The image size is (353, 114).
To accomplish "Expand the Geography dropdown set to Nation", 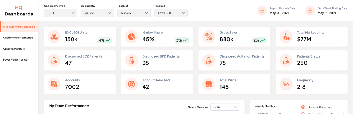I will pos(97,13).
